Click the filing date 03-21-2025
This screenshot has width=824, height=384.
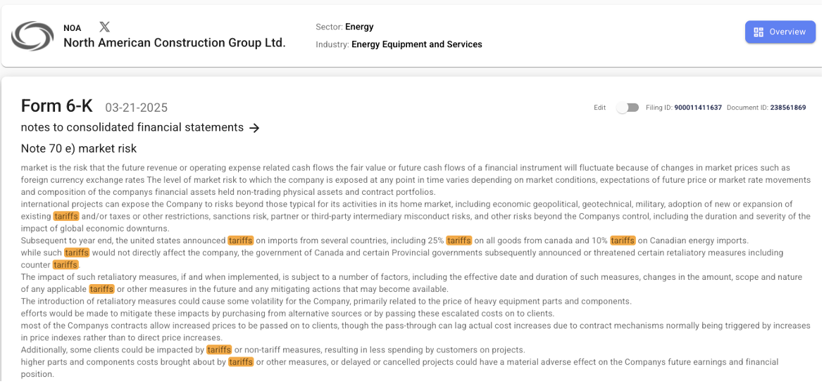(136, 108)
